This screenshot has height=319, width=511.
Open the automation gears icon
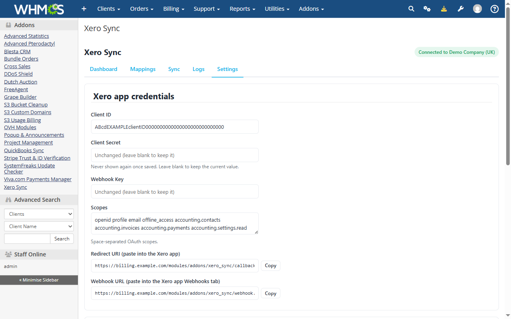(427, 9)
